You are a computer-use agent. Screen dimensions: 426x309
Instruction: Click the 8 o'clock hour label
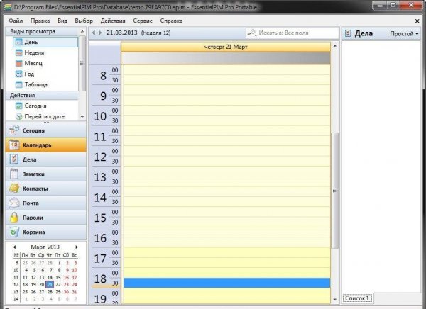coord(103,75)
